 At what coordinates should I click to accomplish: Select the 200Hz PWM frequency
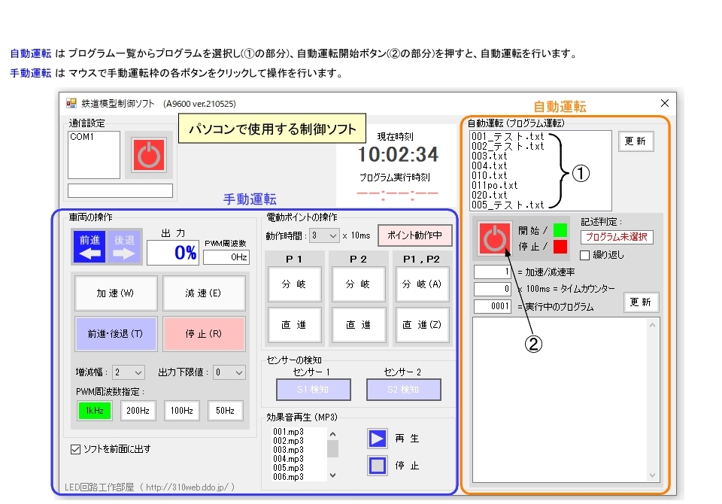point(138,411)
